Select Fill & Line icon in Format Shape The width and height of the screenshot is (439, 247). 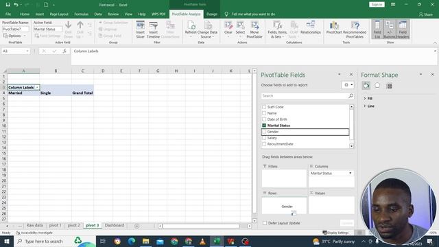(x=366, y=85)
